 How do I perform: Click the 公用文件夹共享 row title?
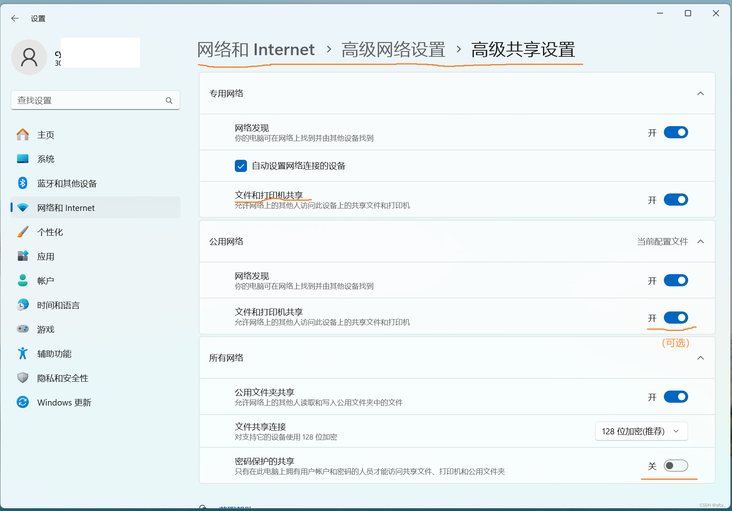point(264,392)
